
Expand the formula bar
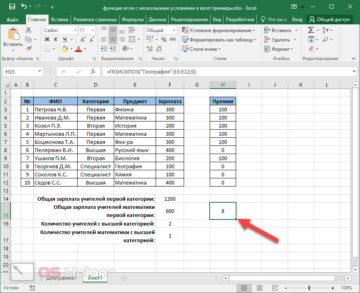coord(354,72)
